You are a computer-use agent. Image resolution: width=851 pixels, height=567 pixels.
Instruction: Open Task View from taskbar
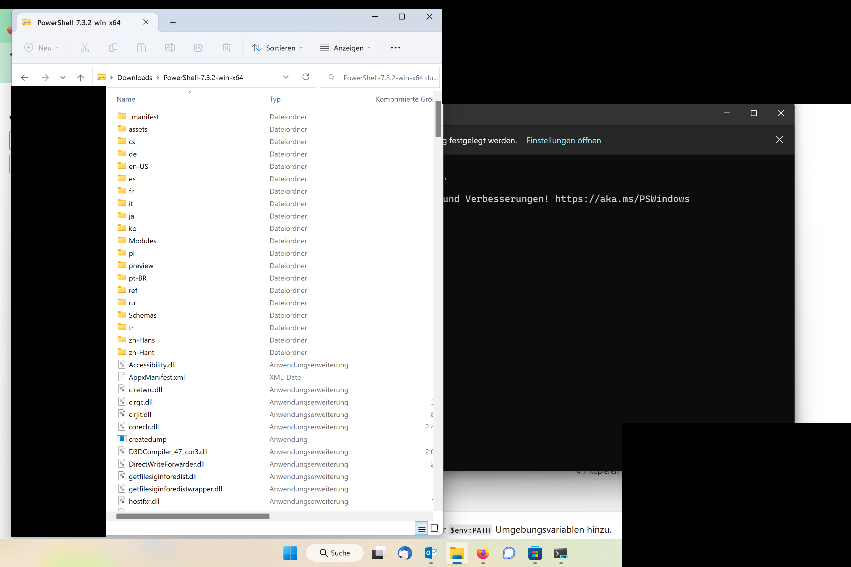click(379, 553)
